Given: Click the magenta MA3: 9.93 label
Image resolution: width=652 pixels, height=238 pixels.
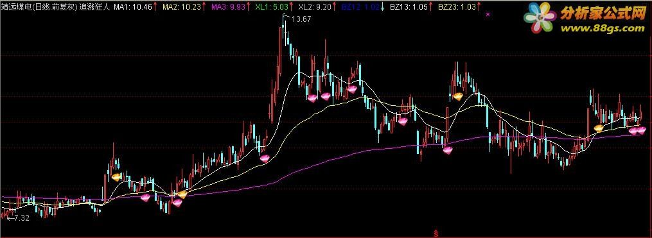Looking at the screenshot, I should (229, 6).
